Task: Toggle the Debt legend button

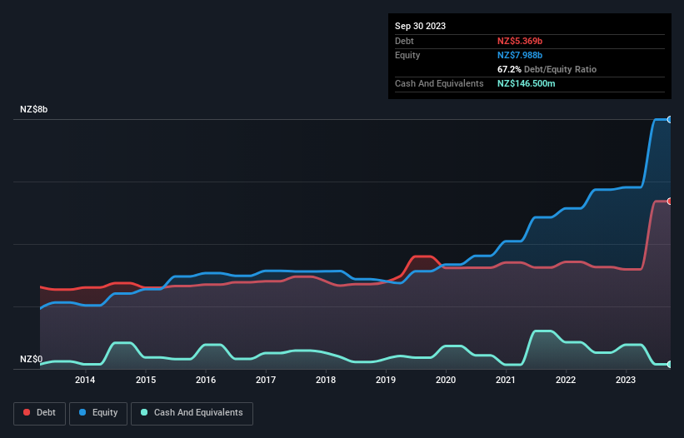Action: click(x=40, y=413)
